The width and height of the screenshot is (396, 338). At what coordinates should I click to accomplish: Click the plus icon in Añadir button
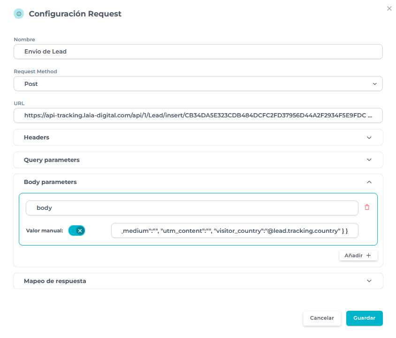pos(368,255)
